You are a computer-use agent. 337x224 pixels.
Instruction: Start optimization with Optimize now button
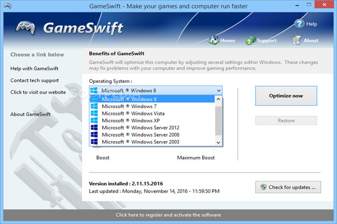tap(286, 96)
